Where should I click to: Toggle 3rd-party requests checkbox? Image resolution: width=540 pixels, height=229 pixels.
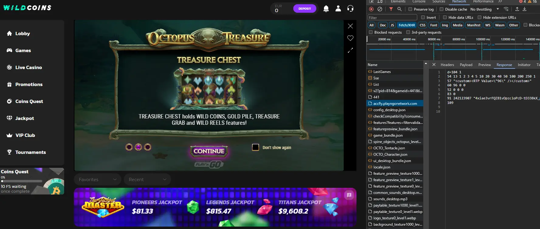tap(408, 32)
